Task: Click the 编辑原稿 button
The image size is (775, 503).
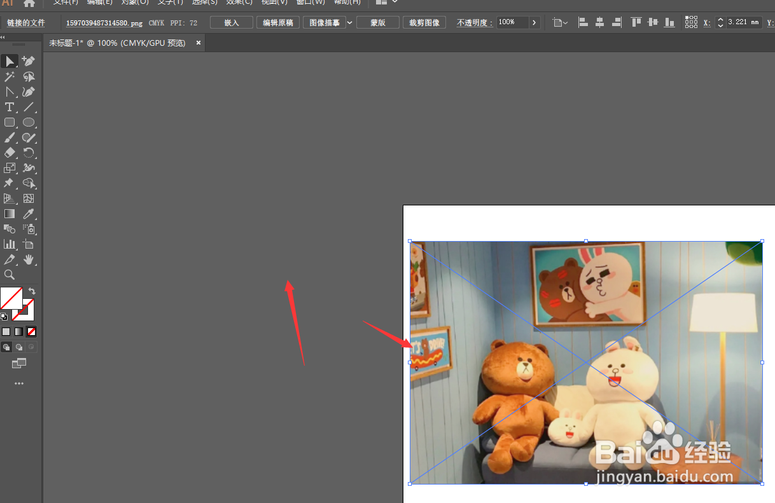Action: [278, 22]
